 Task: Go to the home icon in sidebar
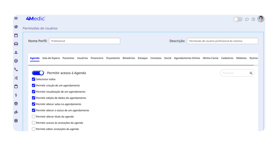(16, 27)
